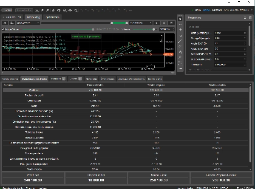Open backtesting data source list icon
This screenshot has height=189, width=255.
coord(12,23)
